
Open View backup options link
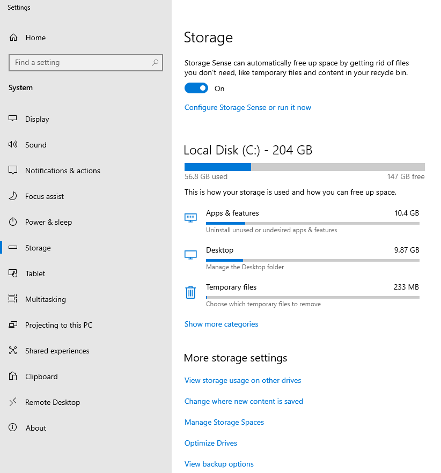click(x=219, y=464)
